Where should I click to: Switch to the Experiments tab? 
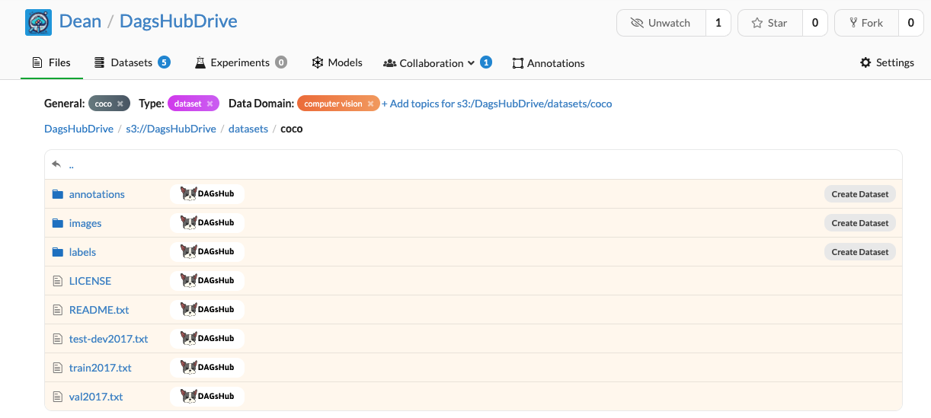(239, 62)
